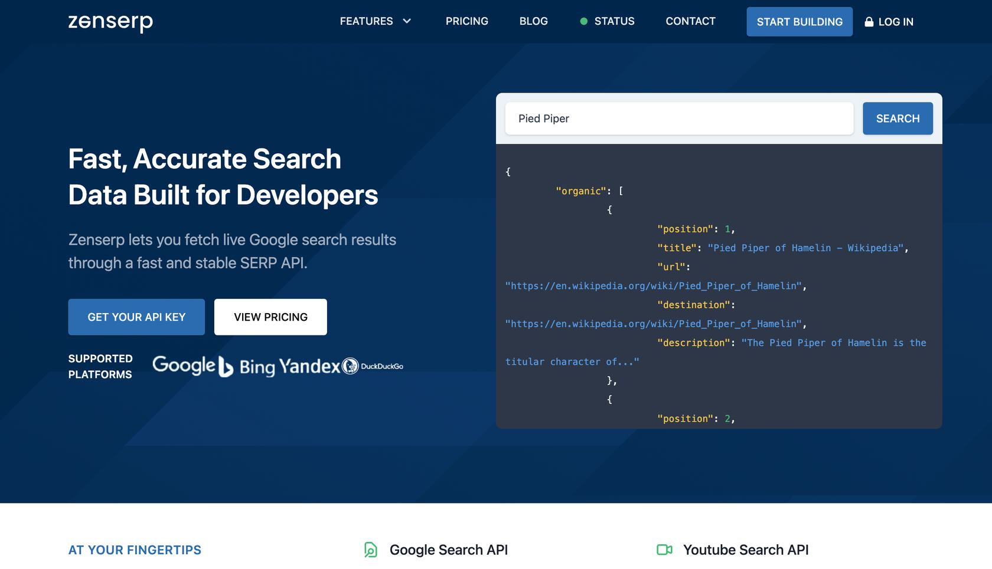Select the Yandex platform logo
This screenshot has width=992, height=569.
pyautogui.click(x=309, y=366)
